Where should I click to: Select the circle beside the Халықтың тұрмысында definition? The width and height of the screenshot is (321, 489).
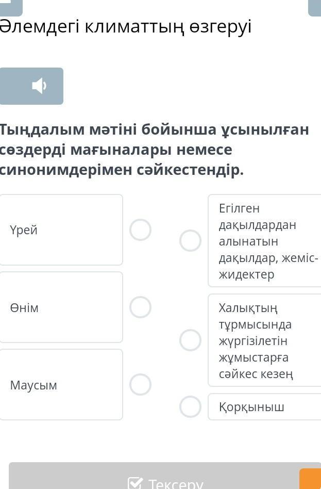[190, 340]
